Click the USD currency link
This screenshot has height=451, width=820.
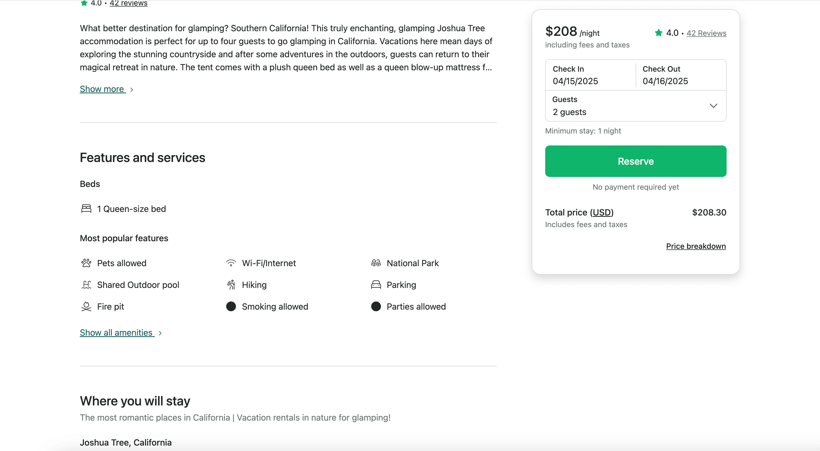point(602,212)
